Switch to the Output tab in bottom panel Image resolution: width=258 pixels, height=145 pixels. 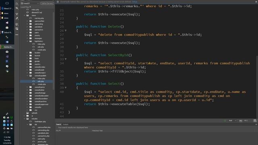(x=65, y=124)
